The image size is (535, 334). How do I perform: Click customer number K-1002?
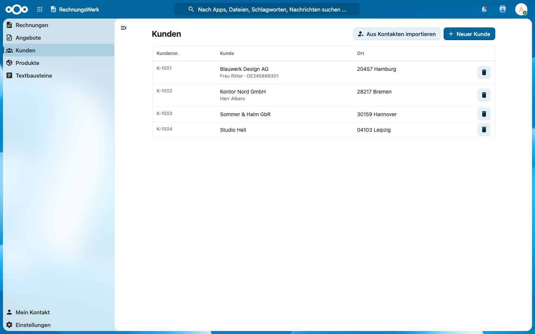tap(164, 91)
